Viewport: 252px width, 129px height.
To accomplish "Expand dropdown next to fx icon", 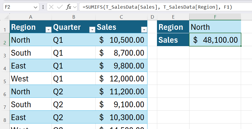I will [x=75, y=7].
